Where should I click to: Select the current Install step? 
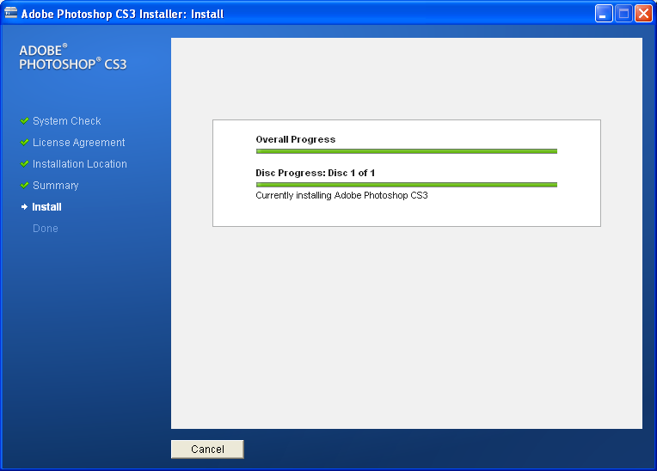click(x=47, y=207)
